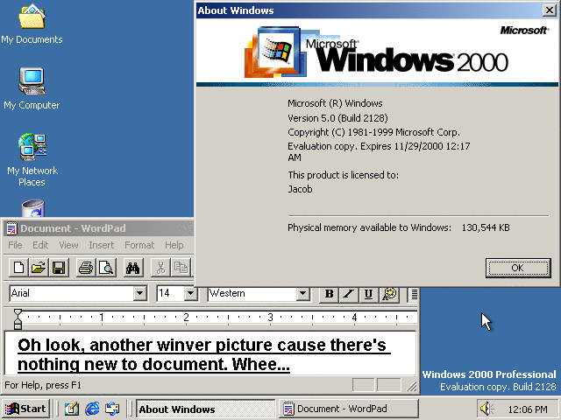Click Show Desktop quick launch icon
561x420 pixels.
(x=72, y=409)
